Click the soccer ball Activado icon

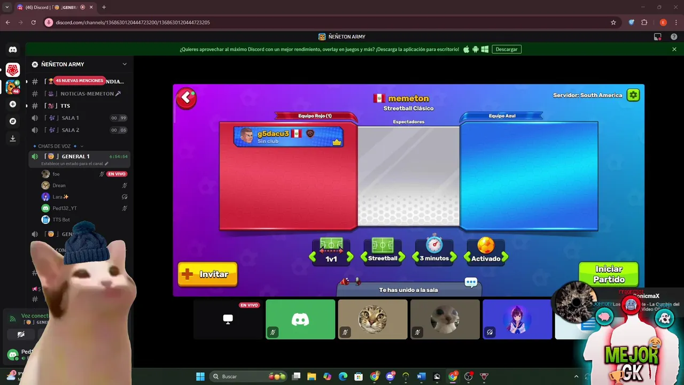click(486, 245)
